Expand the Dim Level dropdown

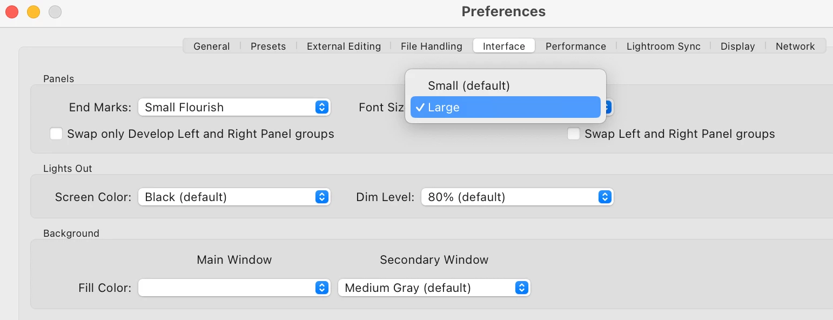(x=517, y=197)
